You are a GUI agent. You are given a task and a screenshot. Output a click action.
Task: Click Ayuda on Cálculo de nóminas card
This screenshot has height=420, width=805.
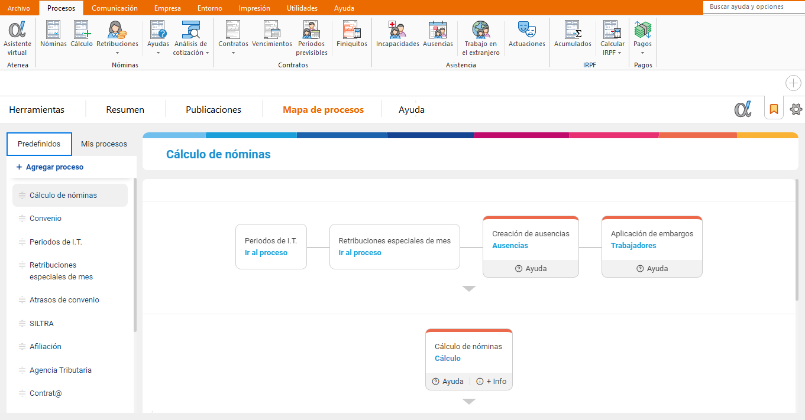pyautogui.click(x=448, y=382)
